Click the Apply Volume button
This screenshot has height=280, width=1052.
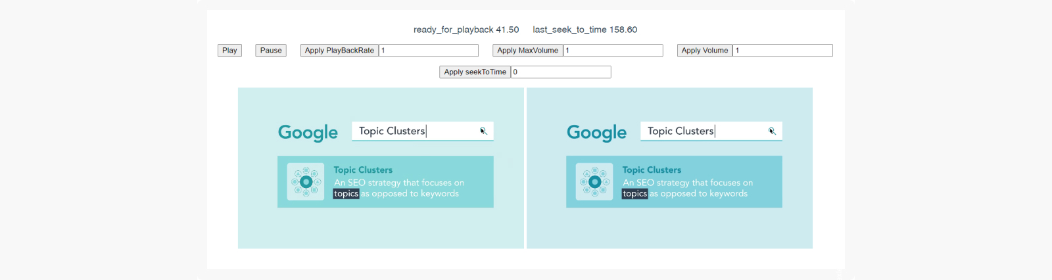[x=705, y=51]
